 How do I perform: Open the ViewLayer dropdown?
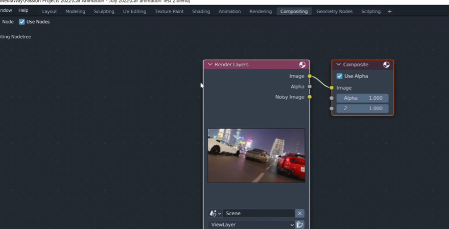(x=252, y=225)
